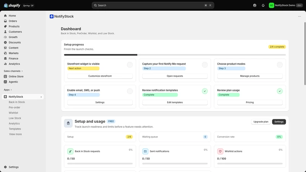Click the Open requests button
Image resolution: width=306 pixels, height=172 pixels.
pos(175,76)
